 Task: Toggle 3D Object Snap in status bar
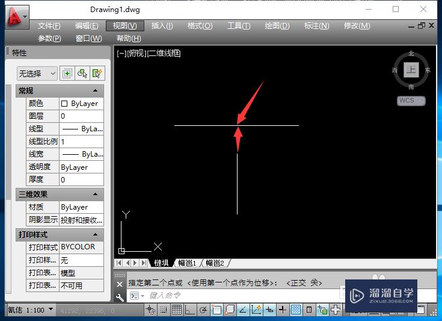[x=230, y=310]
